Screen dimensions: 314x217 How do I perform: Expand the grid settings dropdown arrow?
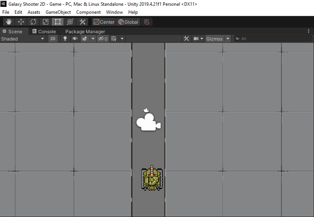pyautogui.click(x=122, y=39)
